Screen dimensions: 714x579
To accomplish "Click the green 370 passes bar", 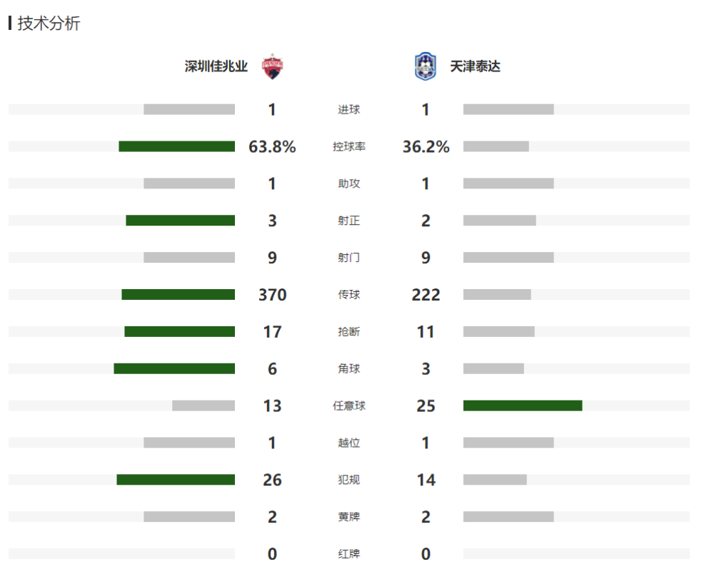I will click(x=178, y=295).
